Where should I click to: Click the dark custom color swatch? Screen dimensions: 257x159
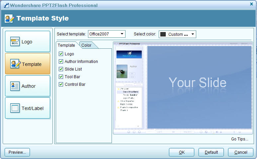click(163, 34)
